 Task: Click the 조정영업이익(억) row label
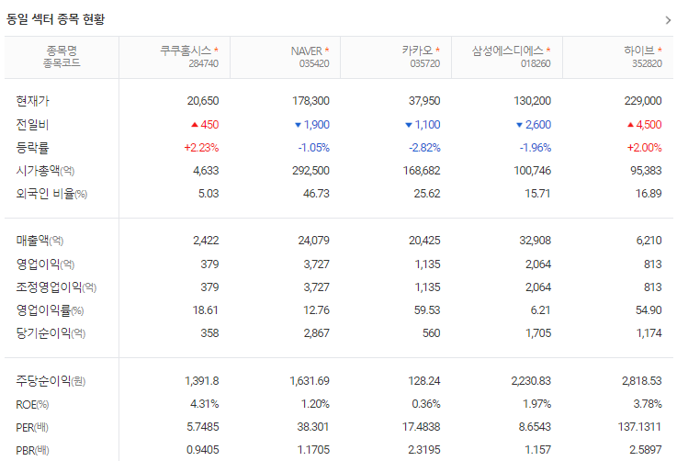pyautogui.click(x=56, y=287)
